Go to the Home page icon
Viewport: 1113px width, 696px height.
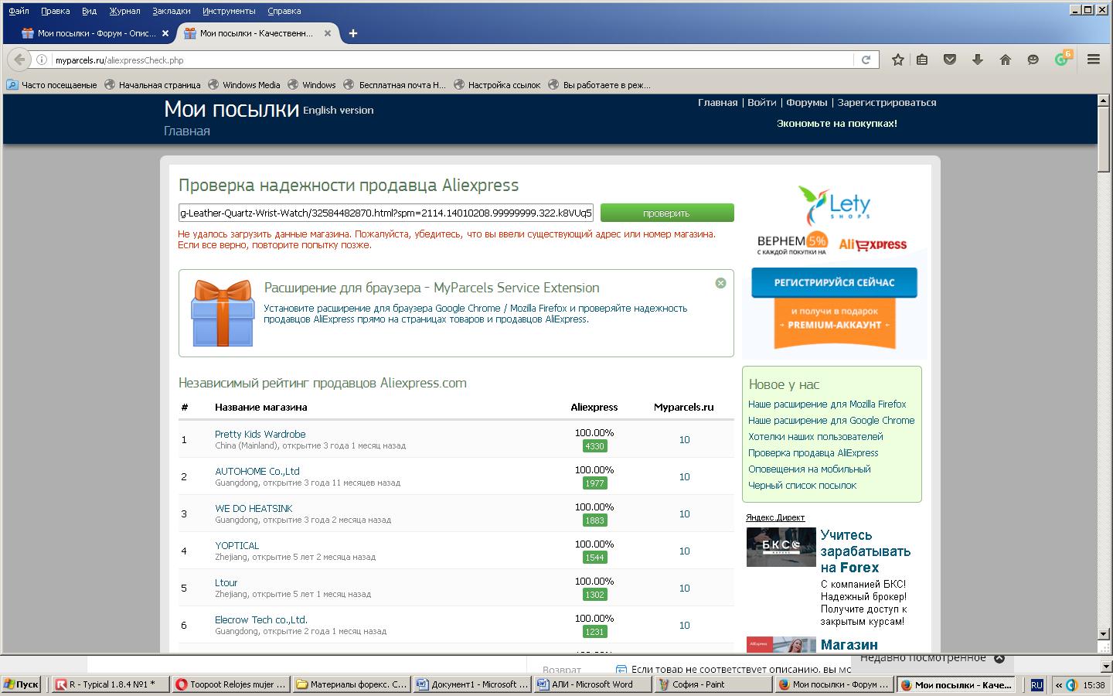(x=1006, y=60)
